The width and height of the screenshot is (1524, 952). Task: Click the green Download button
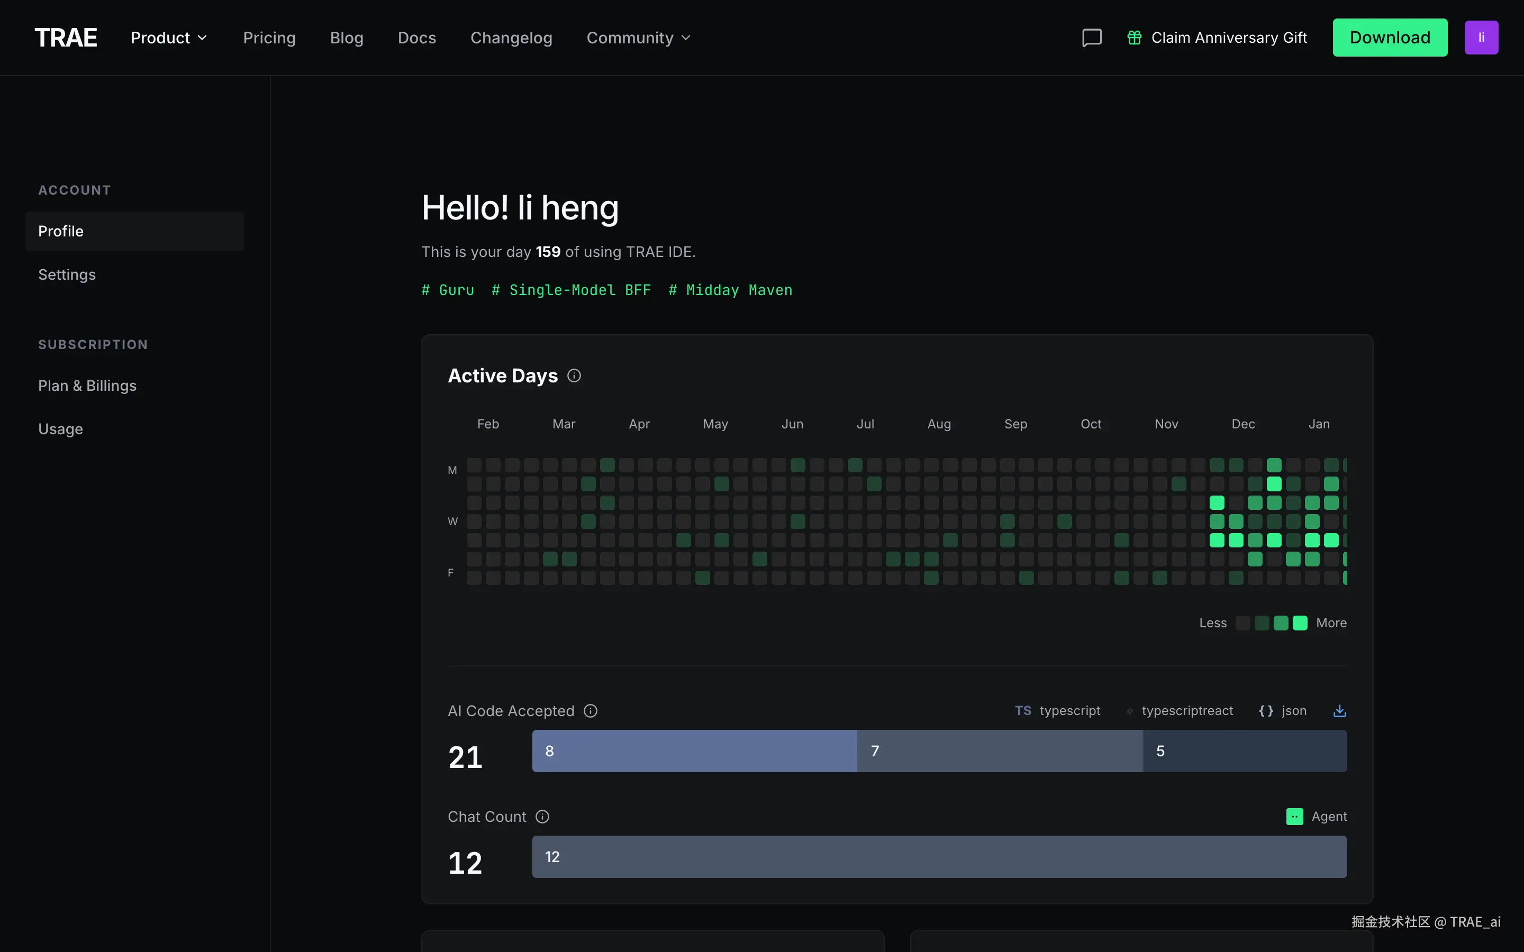click(1389, 38)
